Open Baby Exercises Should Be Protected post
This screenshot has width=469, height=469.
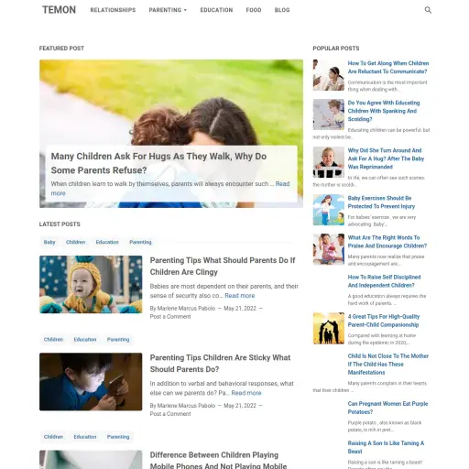click(x=381, y=202)
